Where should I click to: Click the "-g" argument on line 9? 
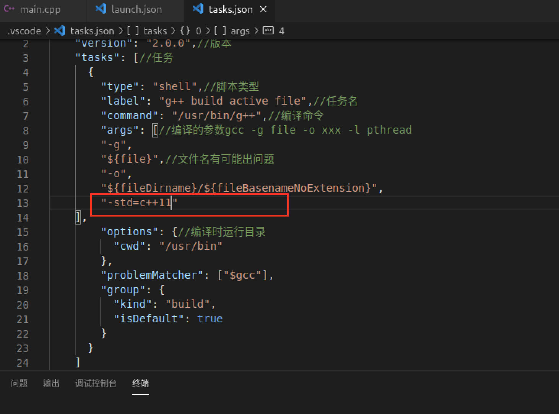pyautogui.click(x=113, y=144)
